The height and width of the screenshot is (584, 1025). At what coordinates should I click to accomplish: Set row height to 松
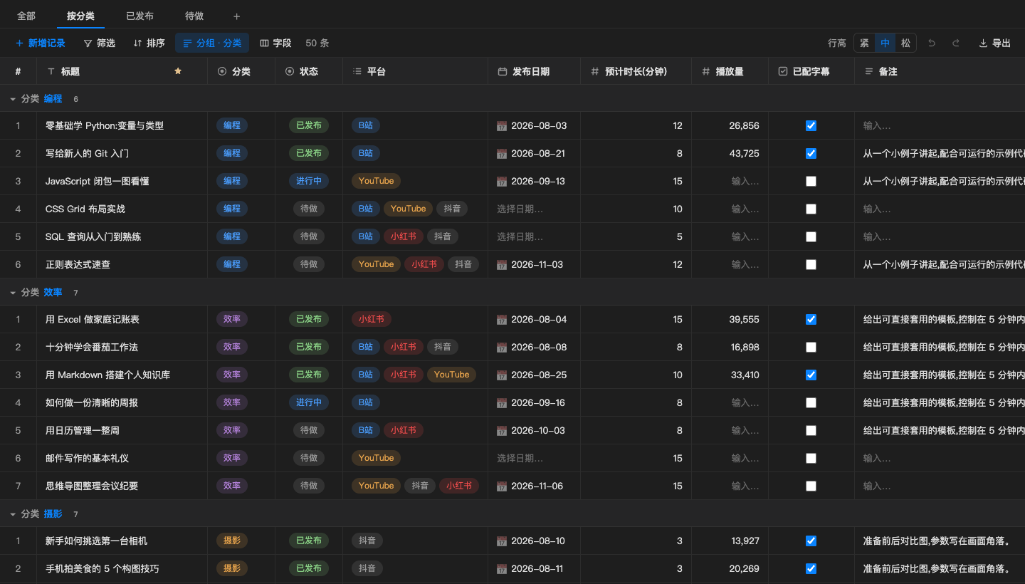905,43
